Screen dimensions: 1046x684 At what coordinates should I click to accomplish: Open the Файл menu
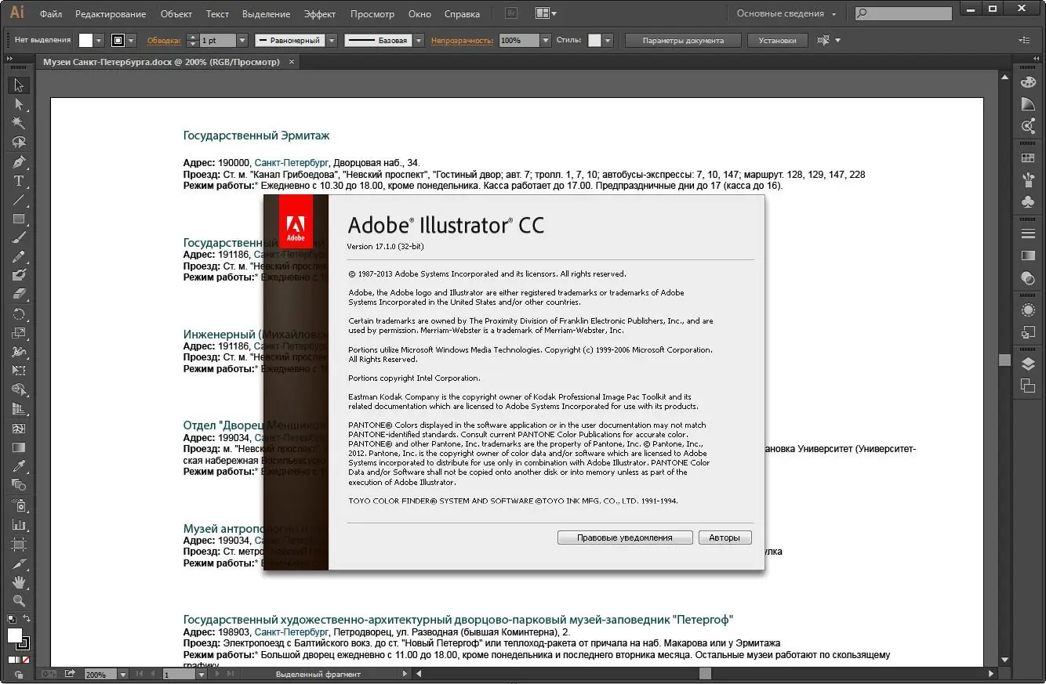tap(51, 14)
